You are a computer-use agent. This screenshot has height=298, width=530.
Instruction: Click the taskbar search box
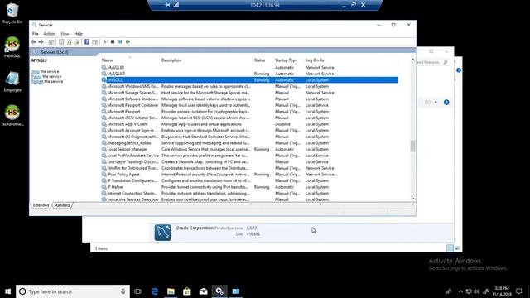(73, 291)
